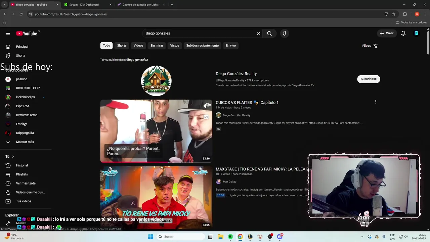Open the MAXSTAGE Tío Rene vs Papi Micky title
Image resolution: width=430 pixels, height=242 pixels.
[262, 169]
